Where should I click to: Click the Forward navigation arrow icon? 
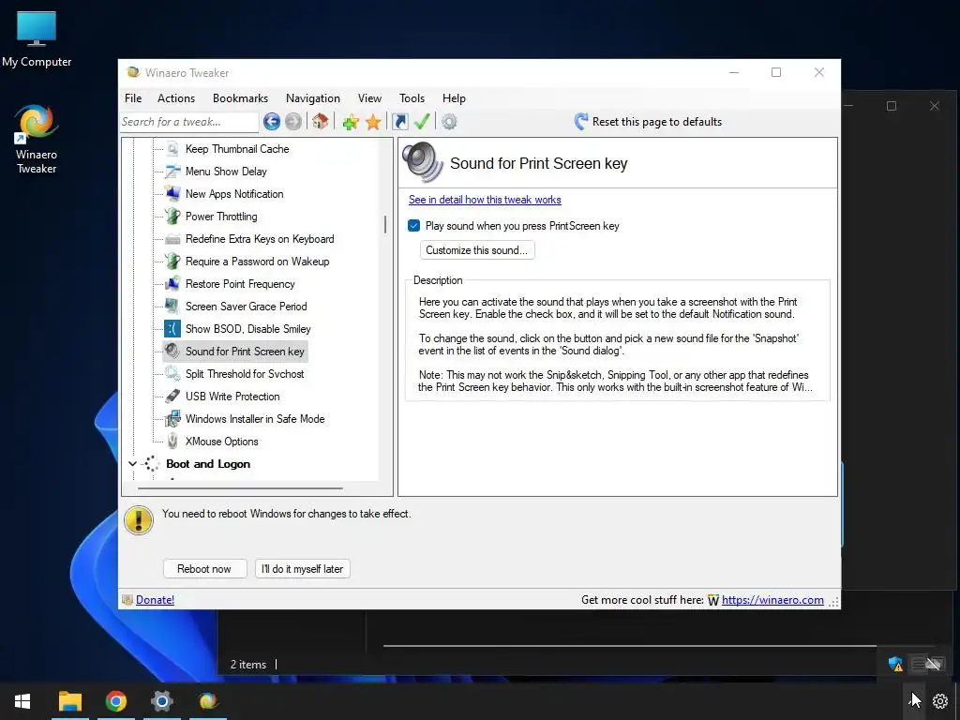point(293,122)
